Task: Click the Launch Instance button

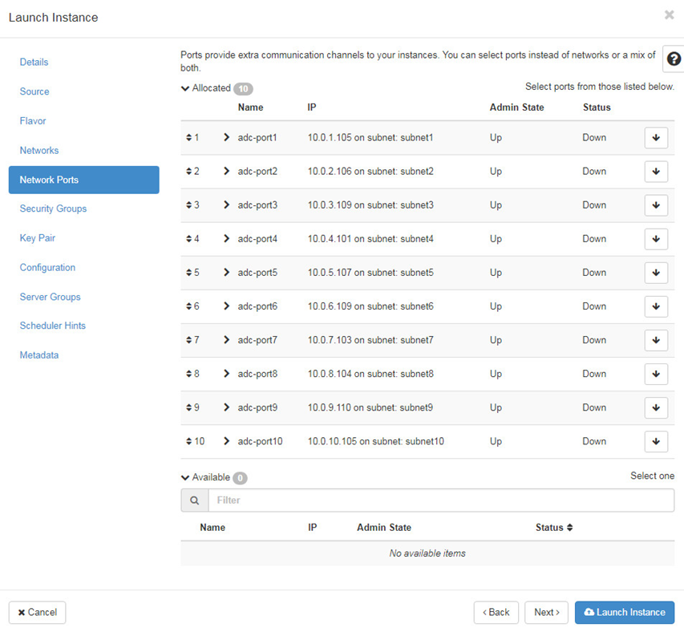Action: click(x=625, y=613)
